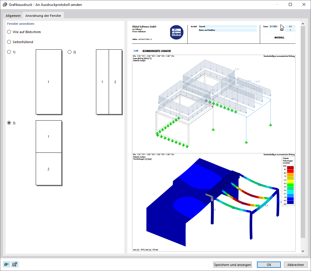Click the 'Tutorial' model name in the header

[227, 27]
